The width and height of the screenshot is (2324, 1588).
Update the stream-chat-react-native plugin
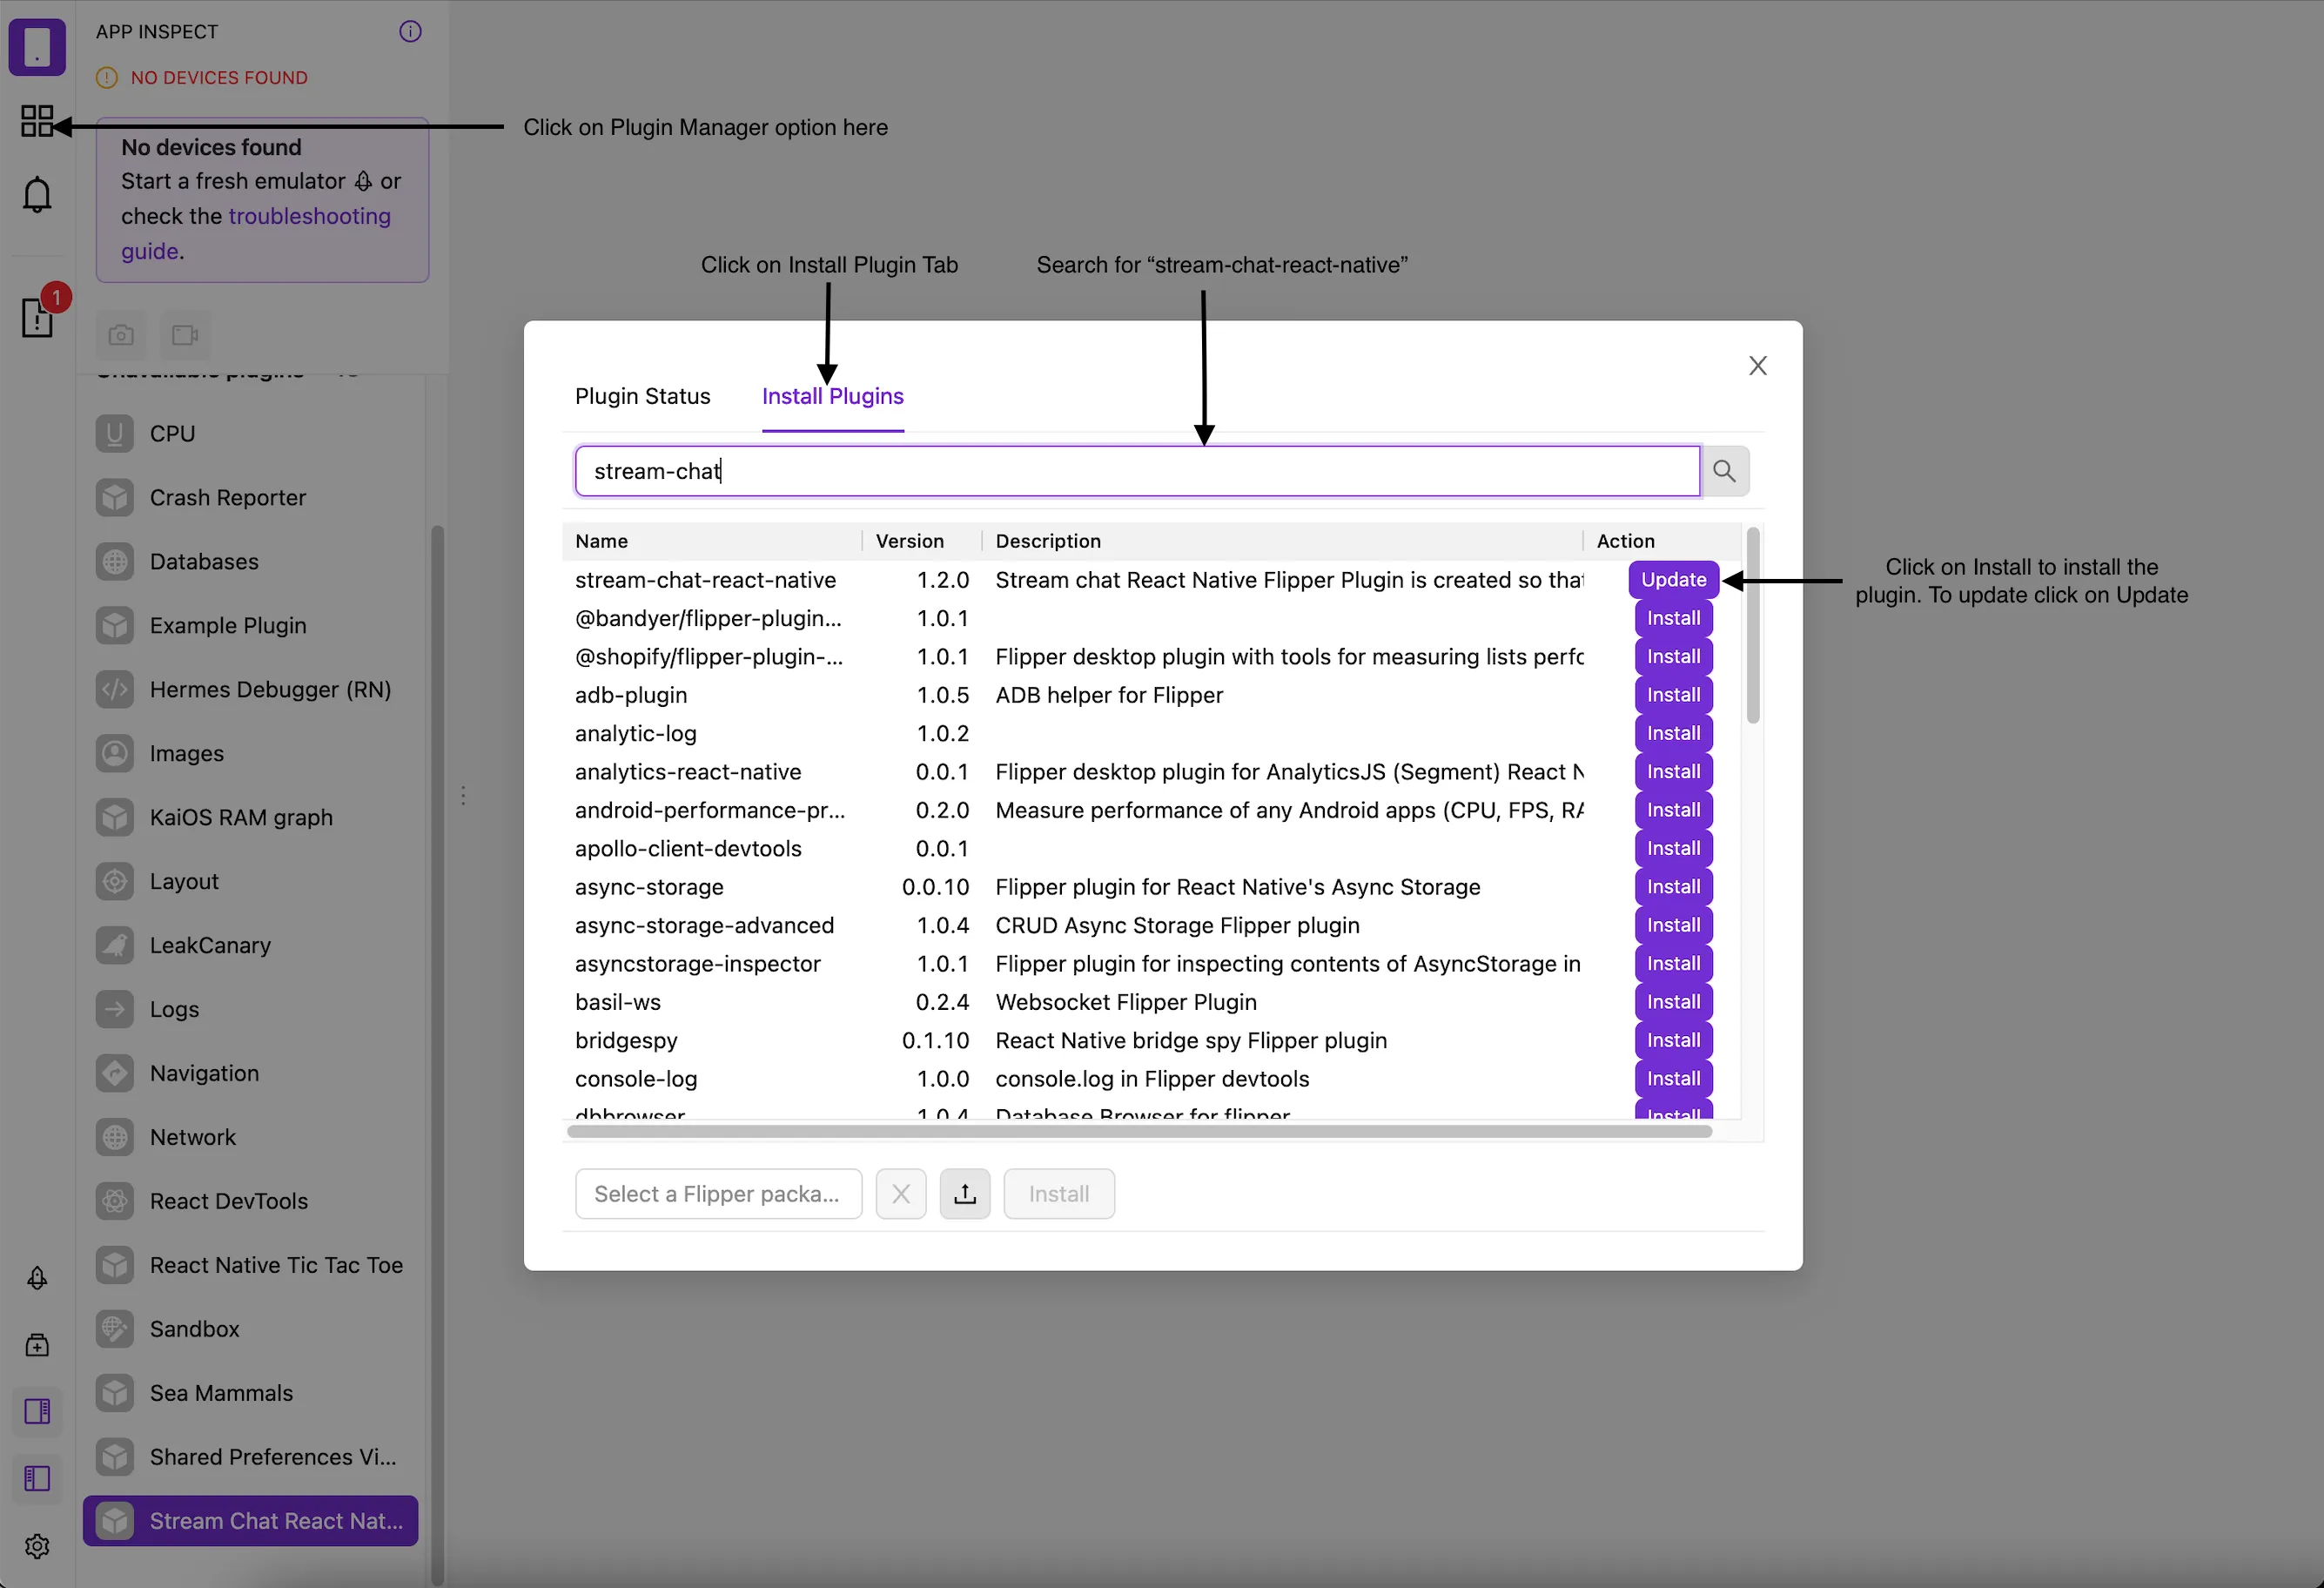[1672, 579]
